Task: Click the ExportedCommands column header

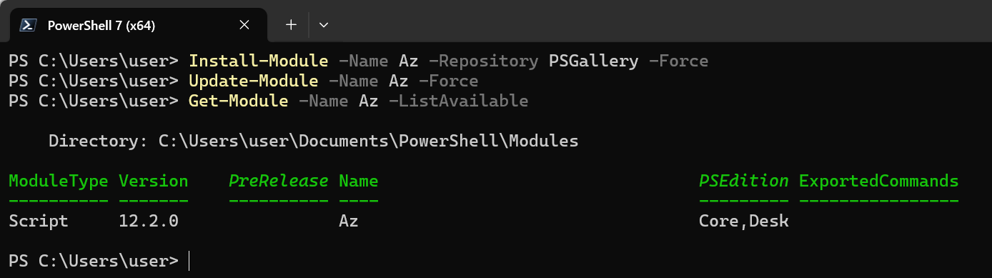Action: coord(878,181)
